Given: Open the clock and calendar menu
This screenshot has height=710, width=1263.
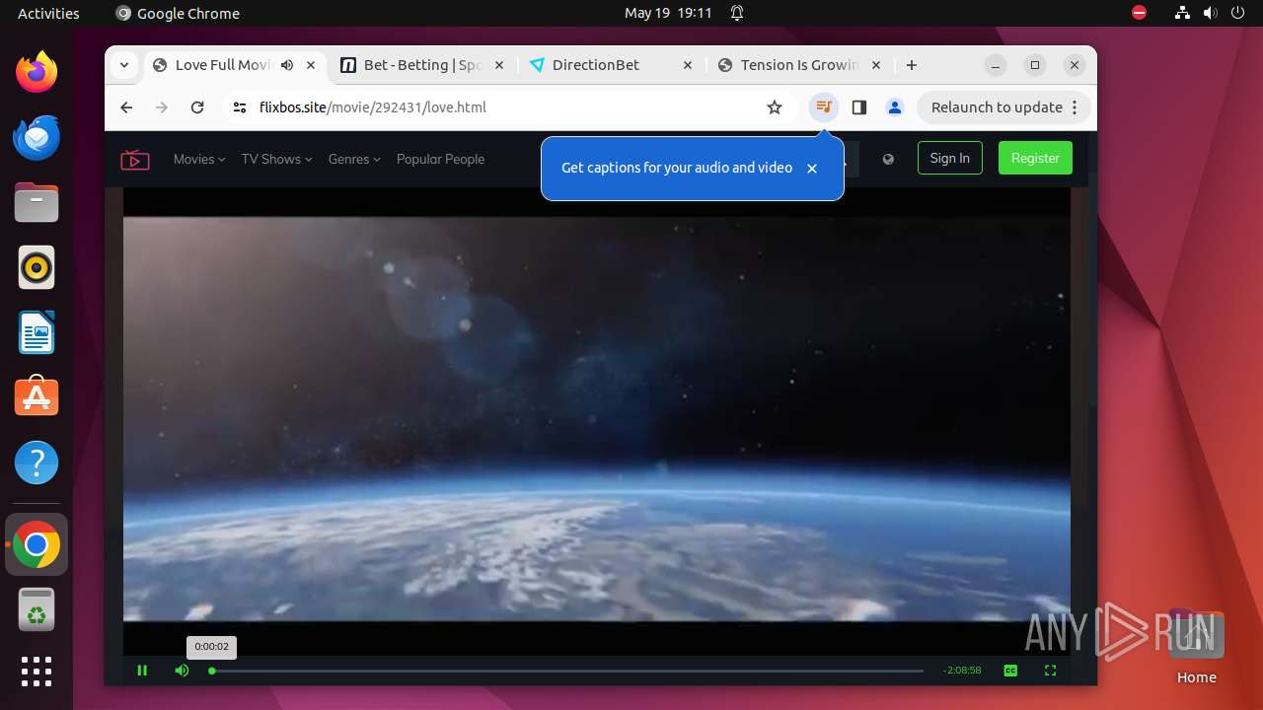Looking at the screenshot, I should tap(668, 13).
